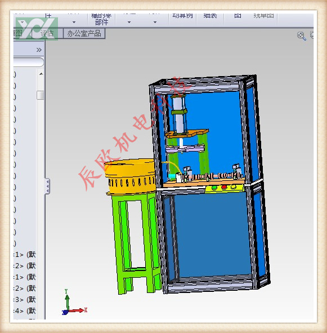Select tree row ":4> (默"
This screenshot has height=333, width=327.
(x=25, y=311)
